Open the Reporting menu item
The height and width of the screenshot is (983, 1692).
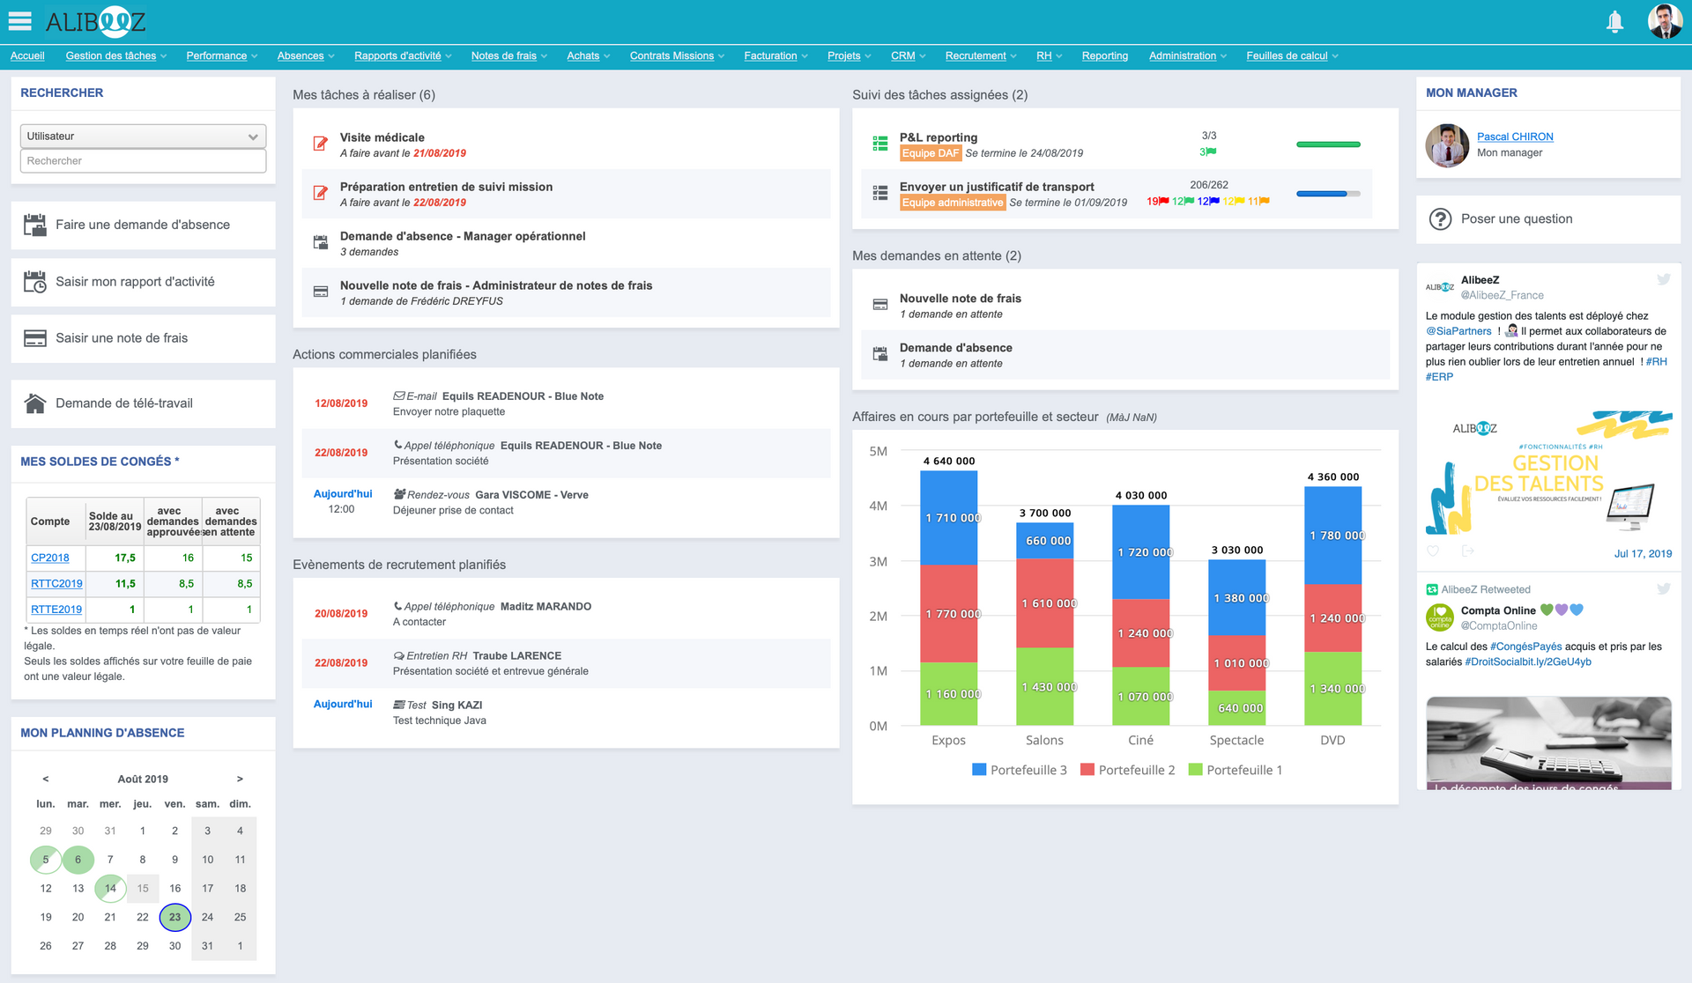pyautogui.click(x=1104, y=55)
